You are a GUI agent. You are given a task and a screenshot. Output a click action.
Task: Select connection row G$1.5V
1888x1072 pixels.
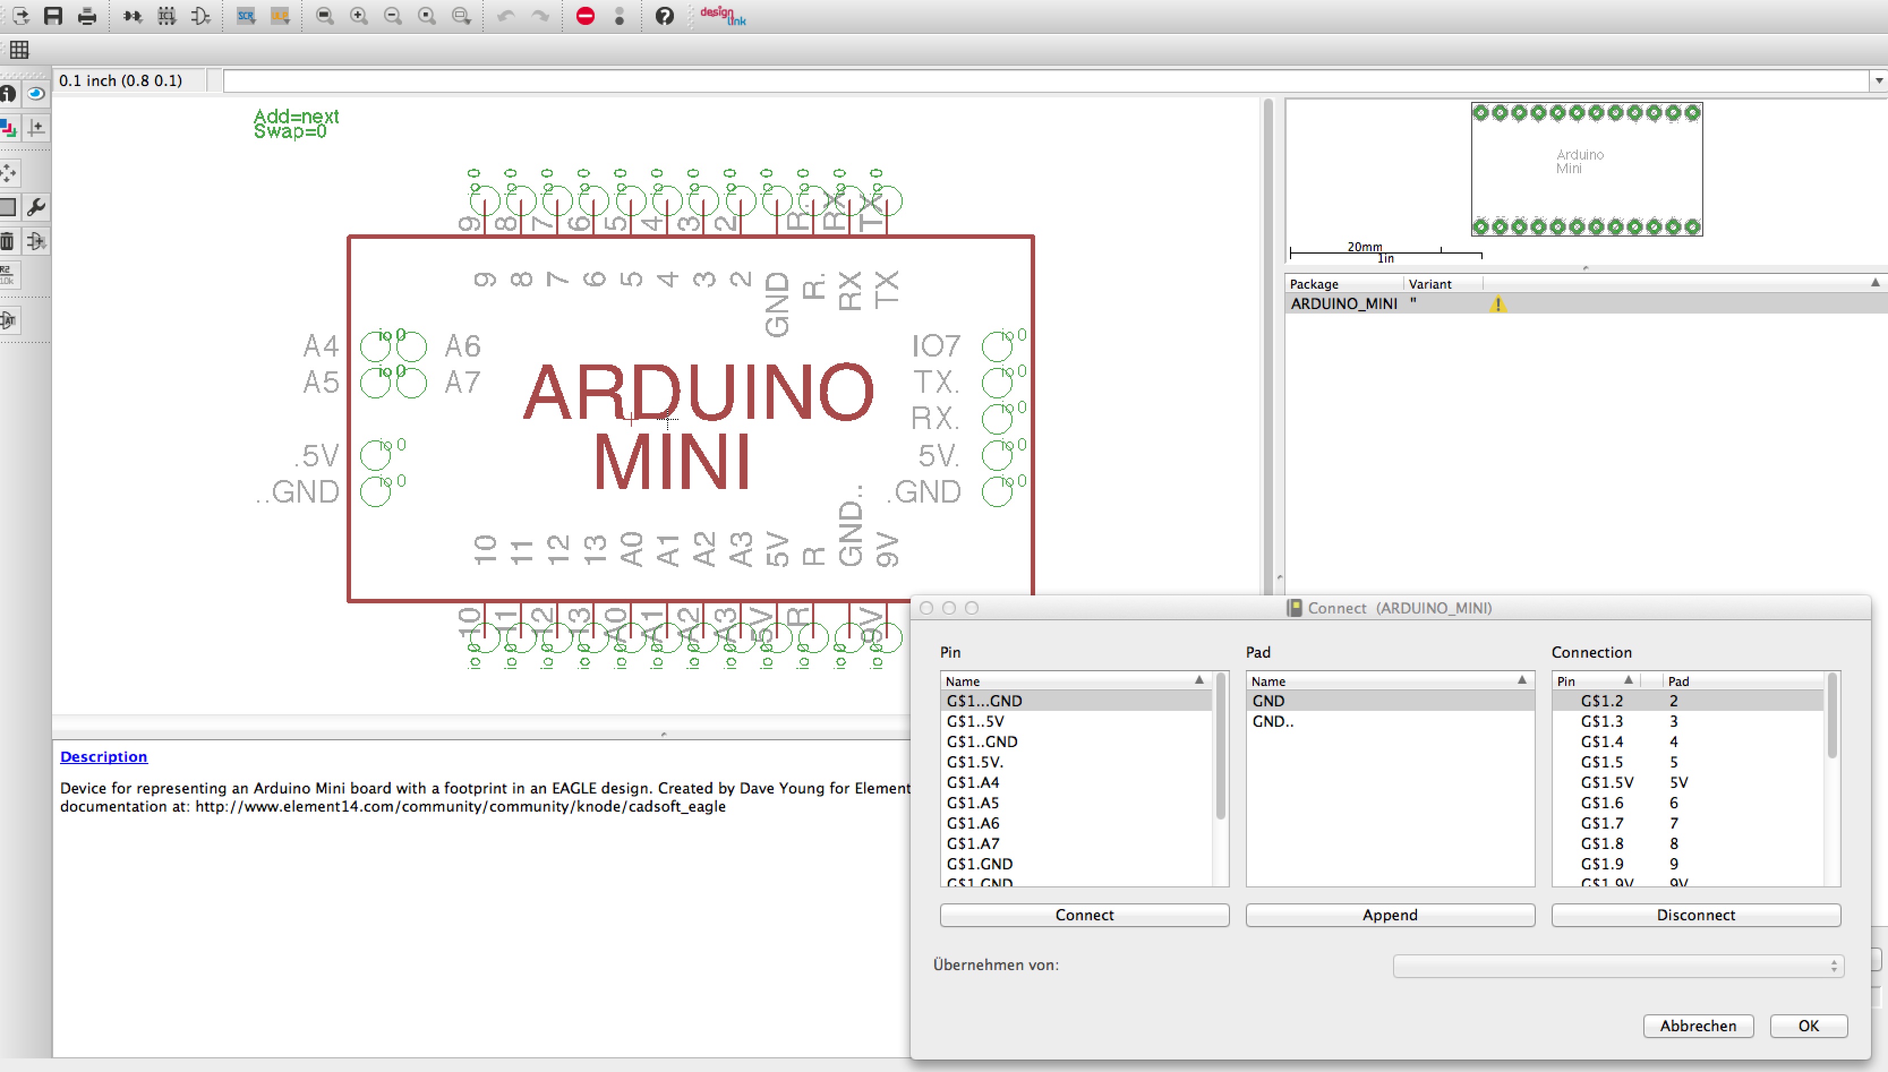coord(1688,783)
